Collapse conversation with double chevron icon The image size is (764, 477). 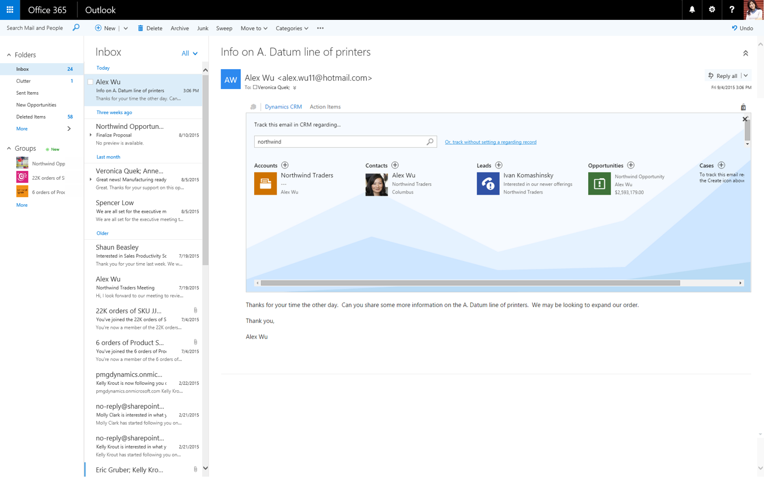tap(745, 53)
